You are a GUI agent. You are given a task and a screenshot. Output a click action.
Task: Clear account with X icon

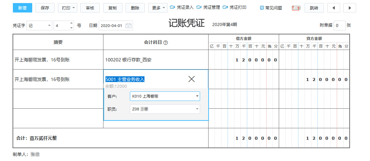(191, 79)
